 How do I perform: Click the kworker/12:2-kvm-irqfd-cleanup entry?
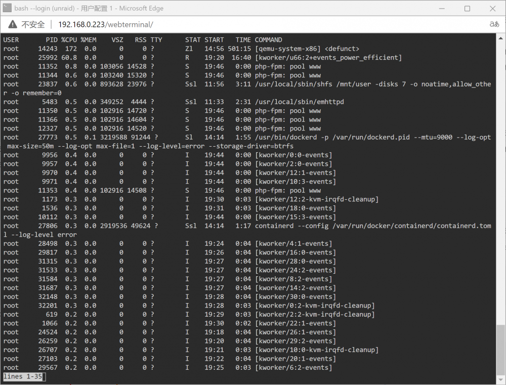[317, 199]
